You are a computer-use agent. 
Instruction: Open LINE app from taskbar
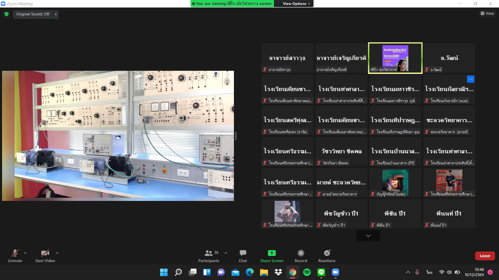(x=321, y=272)
